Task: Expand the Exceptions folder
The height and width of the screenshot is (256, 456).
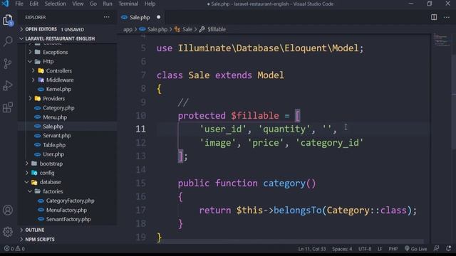Action: pos(56,52)
